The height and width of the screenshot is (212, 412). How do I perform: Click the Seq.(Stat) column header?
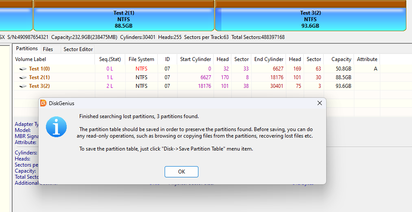pyautogui.click(x=110, y=59)
